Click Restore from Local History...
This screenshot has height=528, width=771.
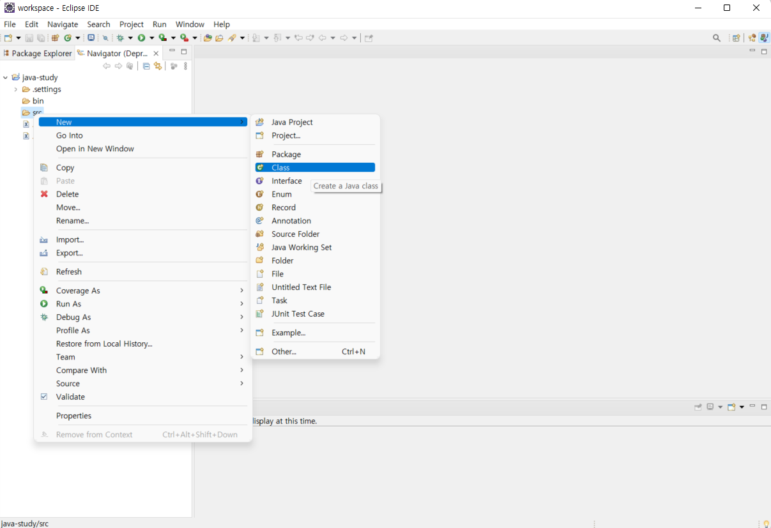[143, 343]
